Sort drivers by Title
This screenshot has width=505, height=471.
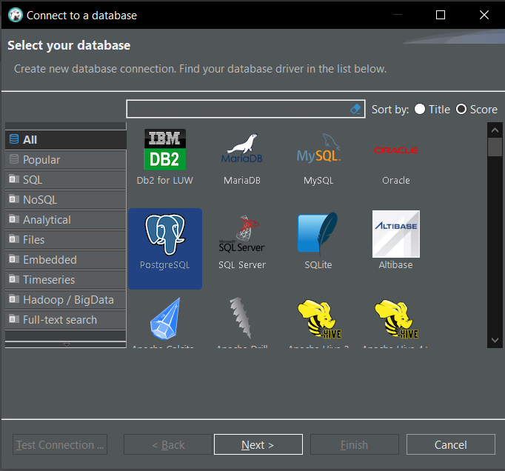[x=432, y=109]
